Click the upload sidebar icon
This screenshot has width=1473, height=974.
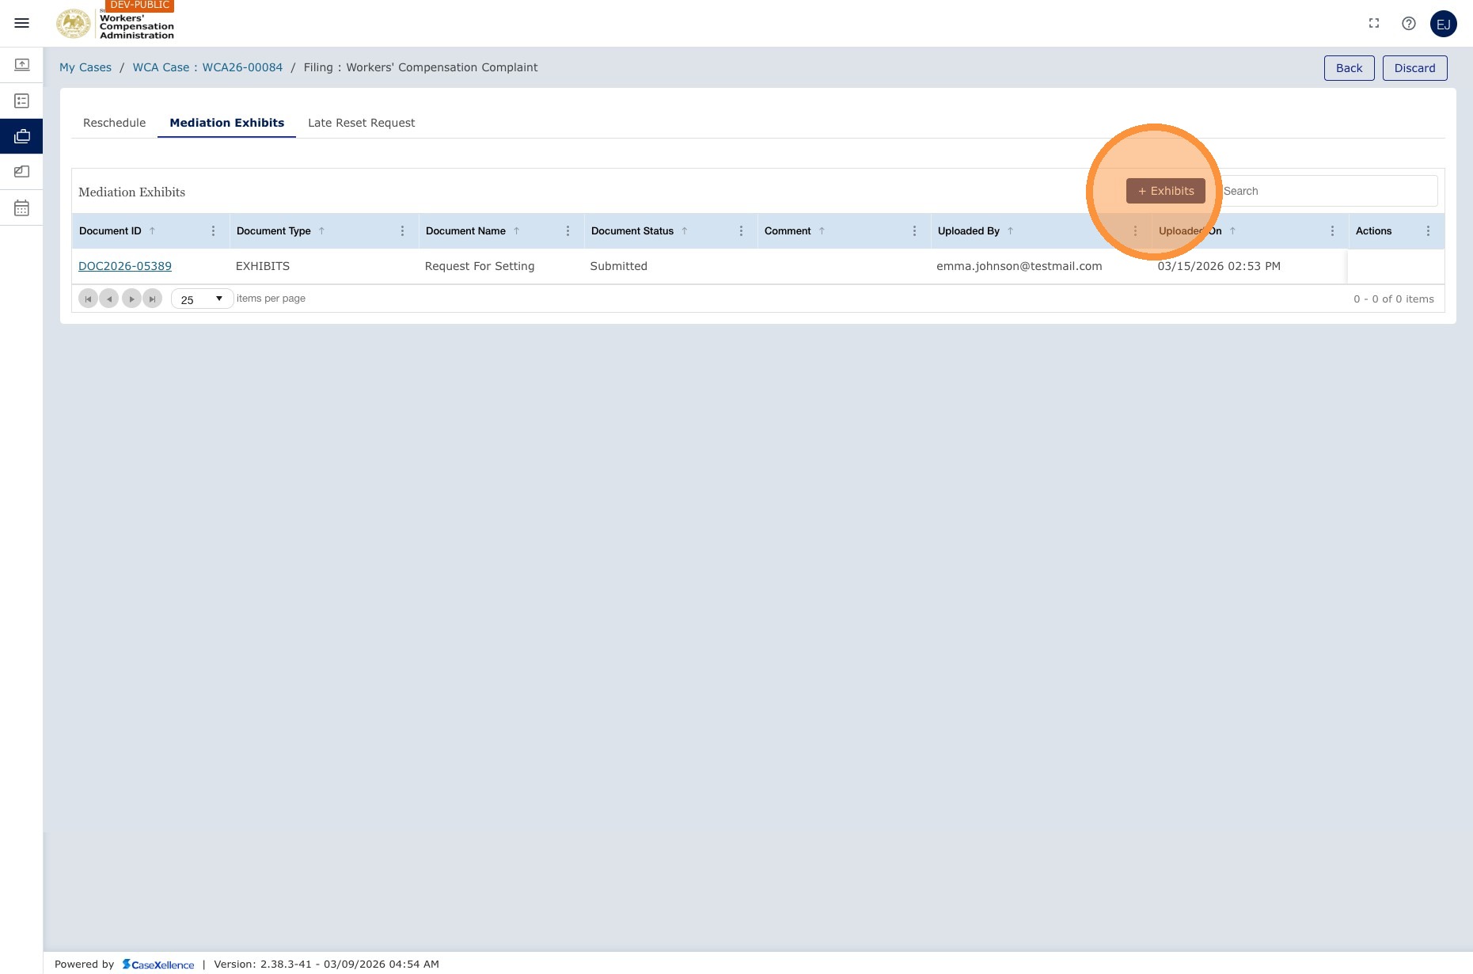coord(22,65)
